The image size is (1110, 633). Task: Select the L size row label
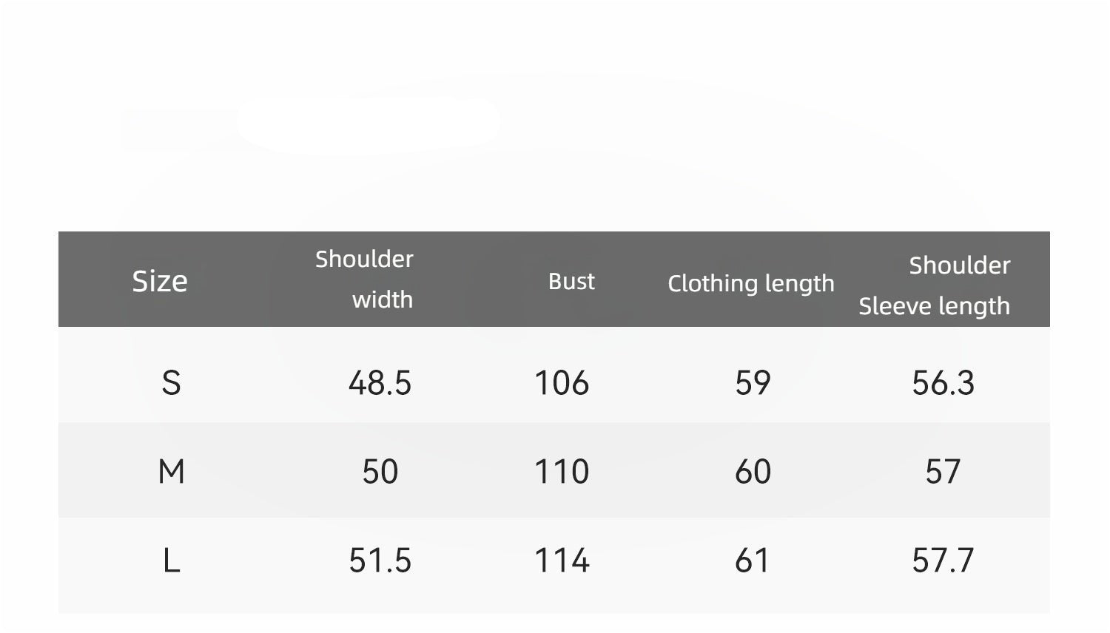pos(171,561)
